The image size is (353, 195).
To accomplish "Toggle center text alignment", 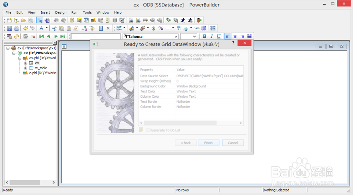I will (x=235, y=36).
